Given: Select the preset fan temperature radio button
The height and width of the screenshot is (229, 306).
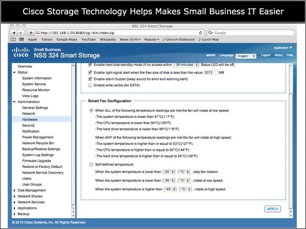Looking at the screenshot, I should point(91,110).
